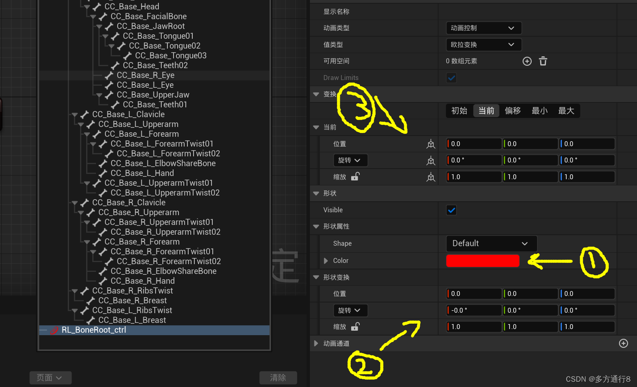Collapse the 变换 section
Screen dimensions: 637x387
[316, 94]
